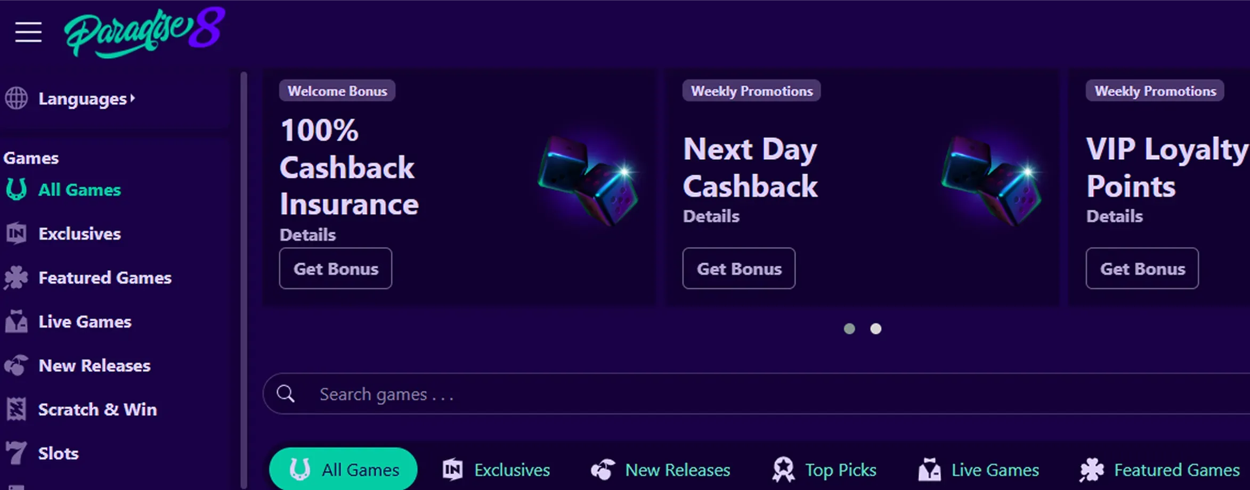
Task: Click the search magnifier icon
Action: (286, 394)
